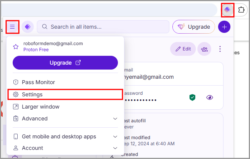This screenshot has width=250, height=159.
Task: Click the browser address bar
Action: click(109, 10)
